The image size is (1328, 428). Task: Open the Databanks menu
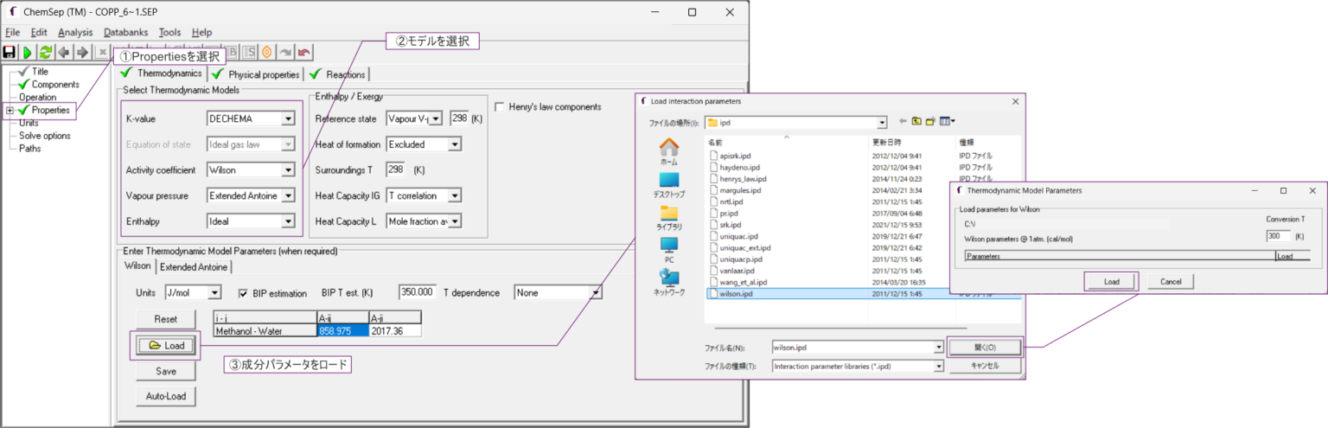click(126, 32)
